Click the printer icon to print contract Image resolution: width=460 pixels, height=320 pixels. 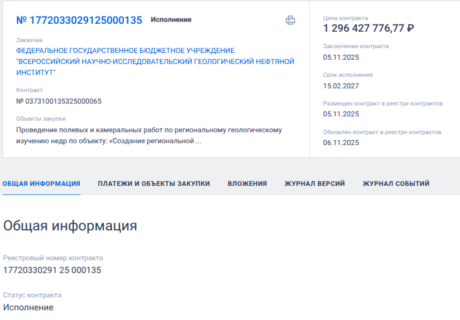pyautogui.click(x=290, y=20)
